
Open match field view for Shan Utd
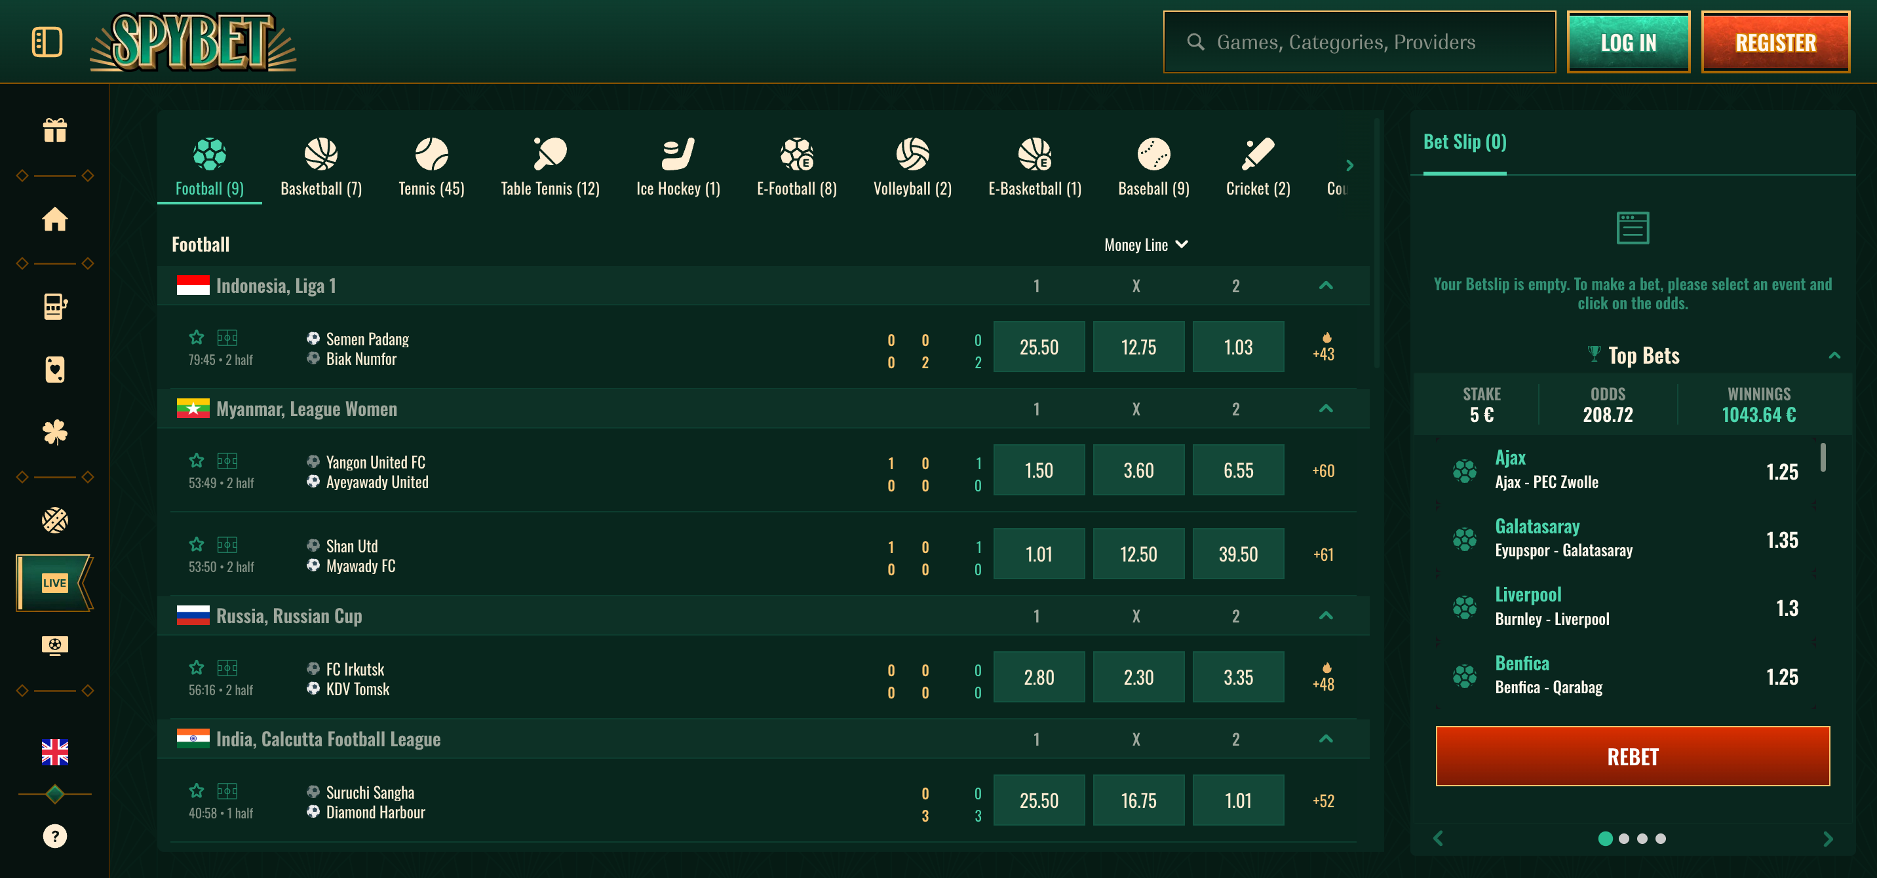click(x=227, y=544)
